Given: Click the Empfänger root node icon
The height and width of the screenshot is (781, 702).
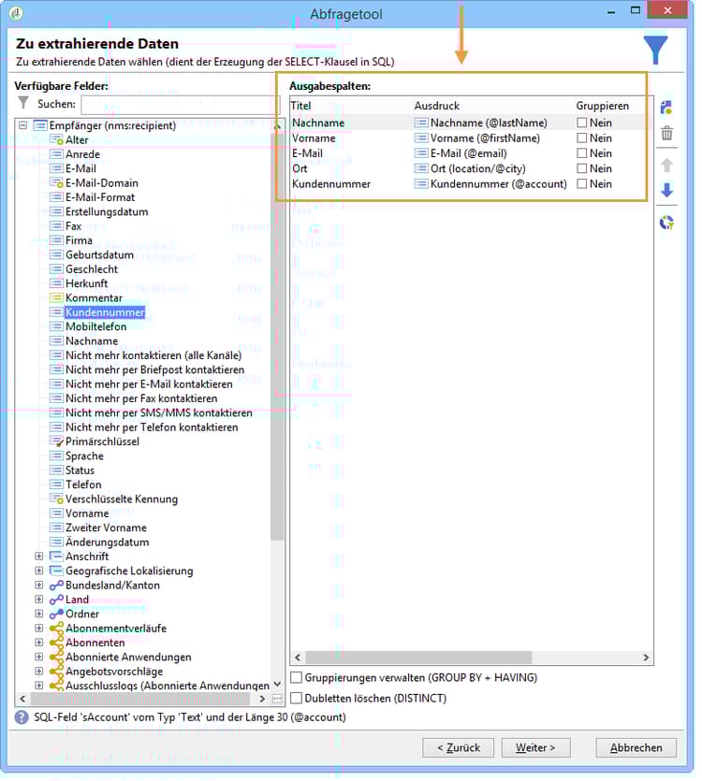Looking at the screenshot, I should point(40,125).
